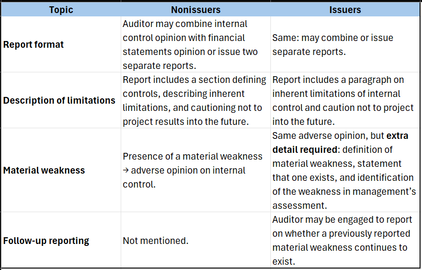
Task: Click the Report format row label
Action: coord(34,45)
